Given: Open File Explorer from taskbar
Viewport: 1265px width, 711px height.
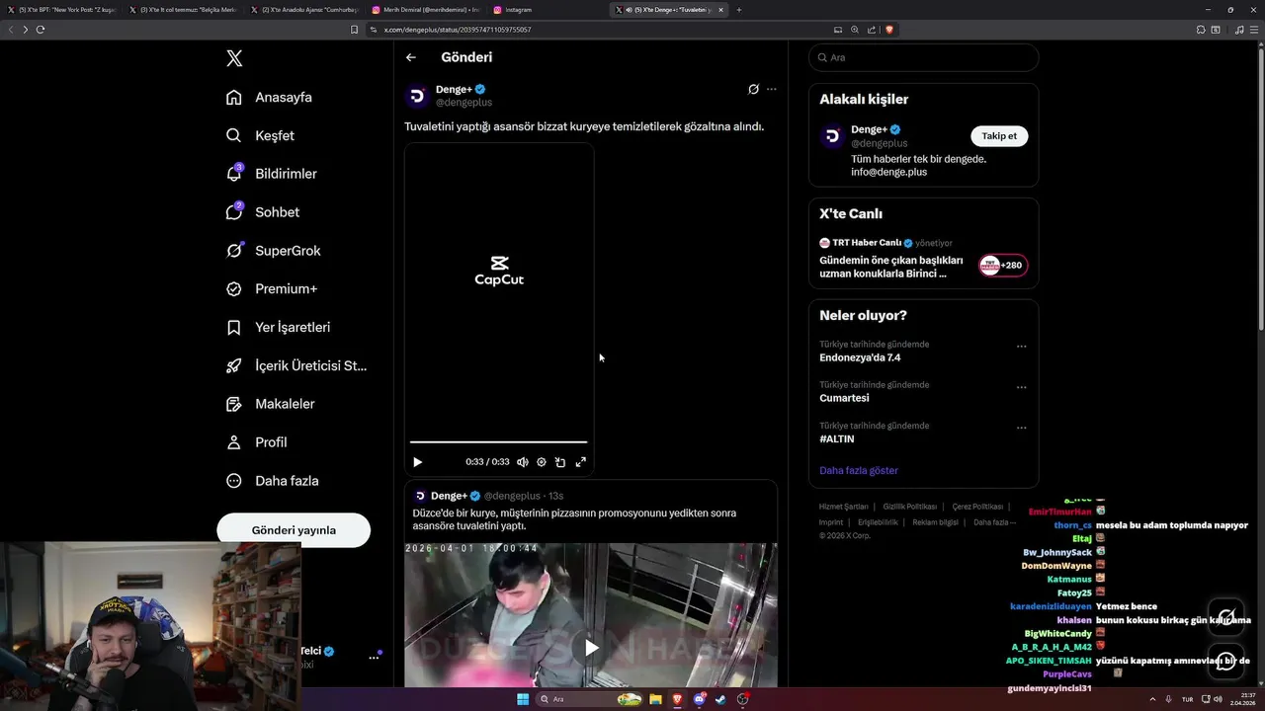Looking at the screenshot, I should (x=655, y=699).
